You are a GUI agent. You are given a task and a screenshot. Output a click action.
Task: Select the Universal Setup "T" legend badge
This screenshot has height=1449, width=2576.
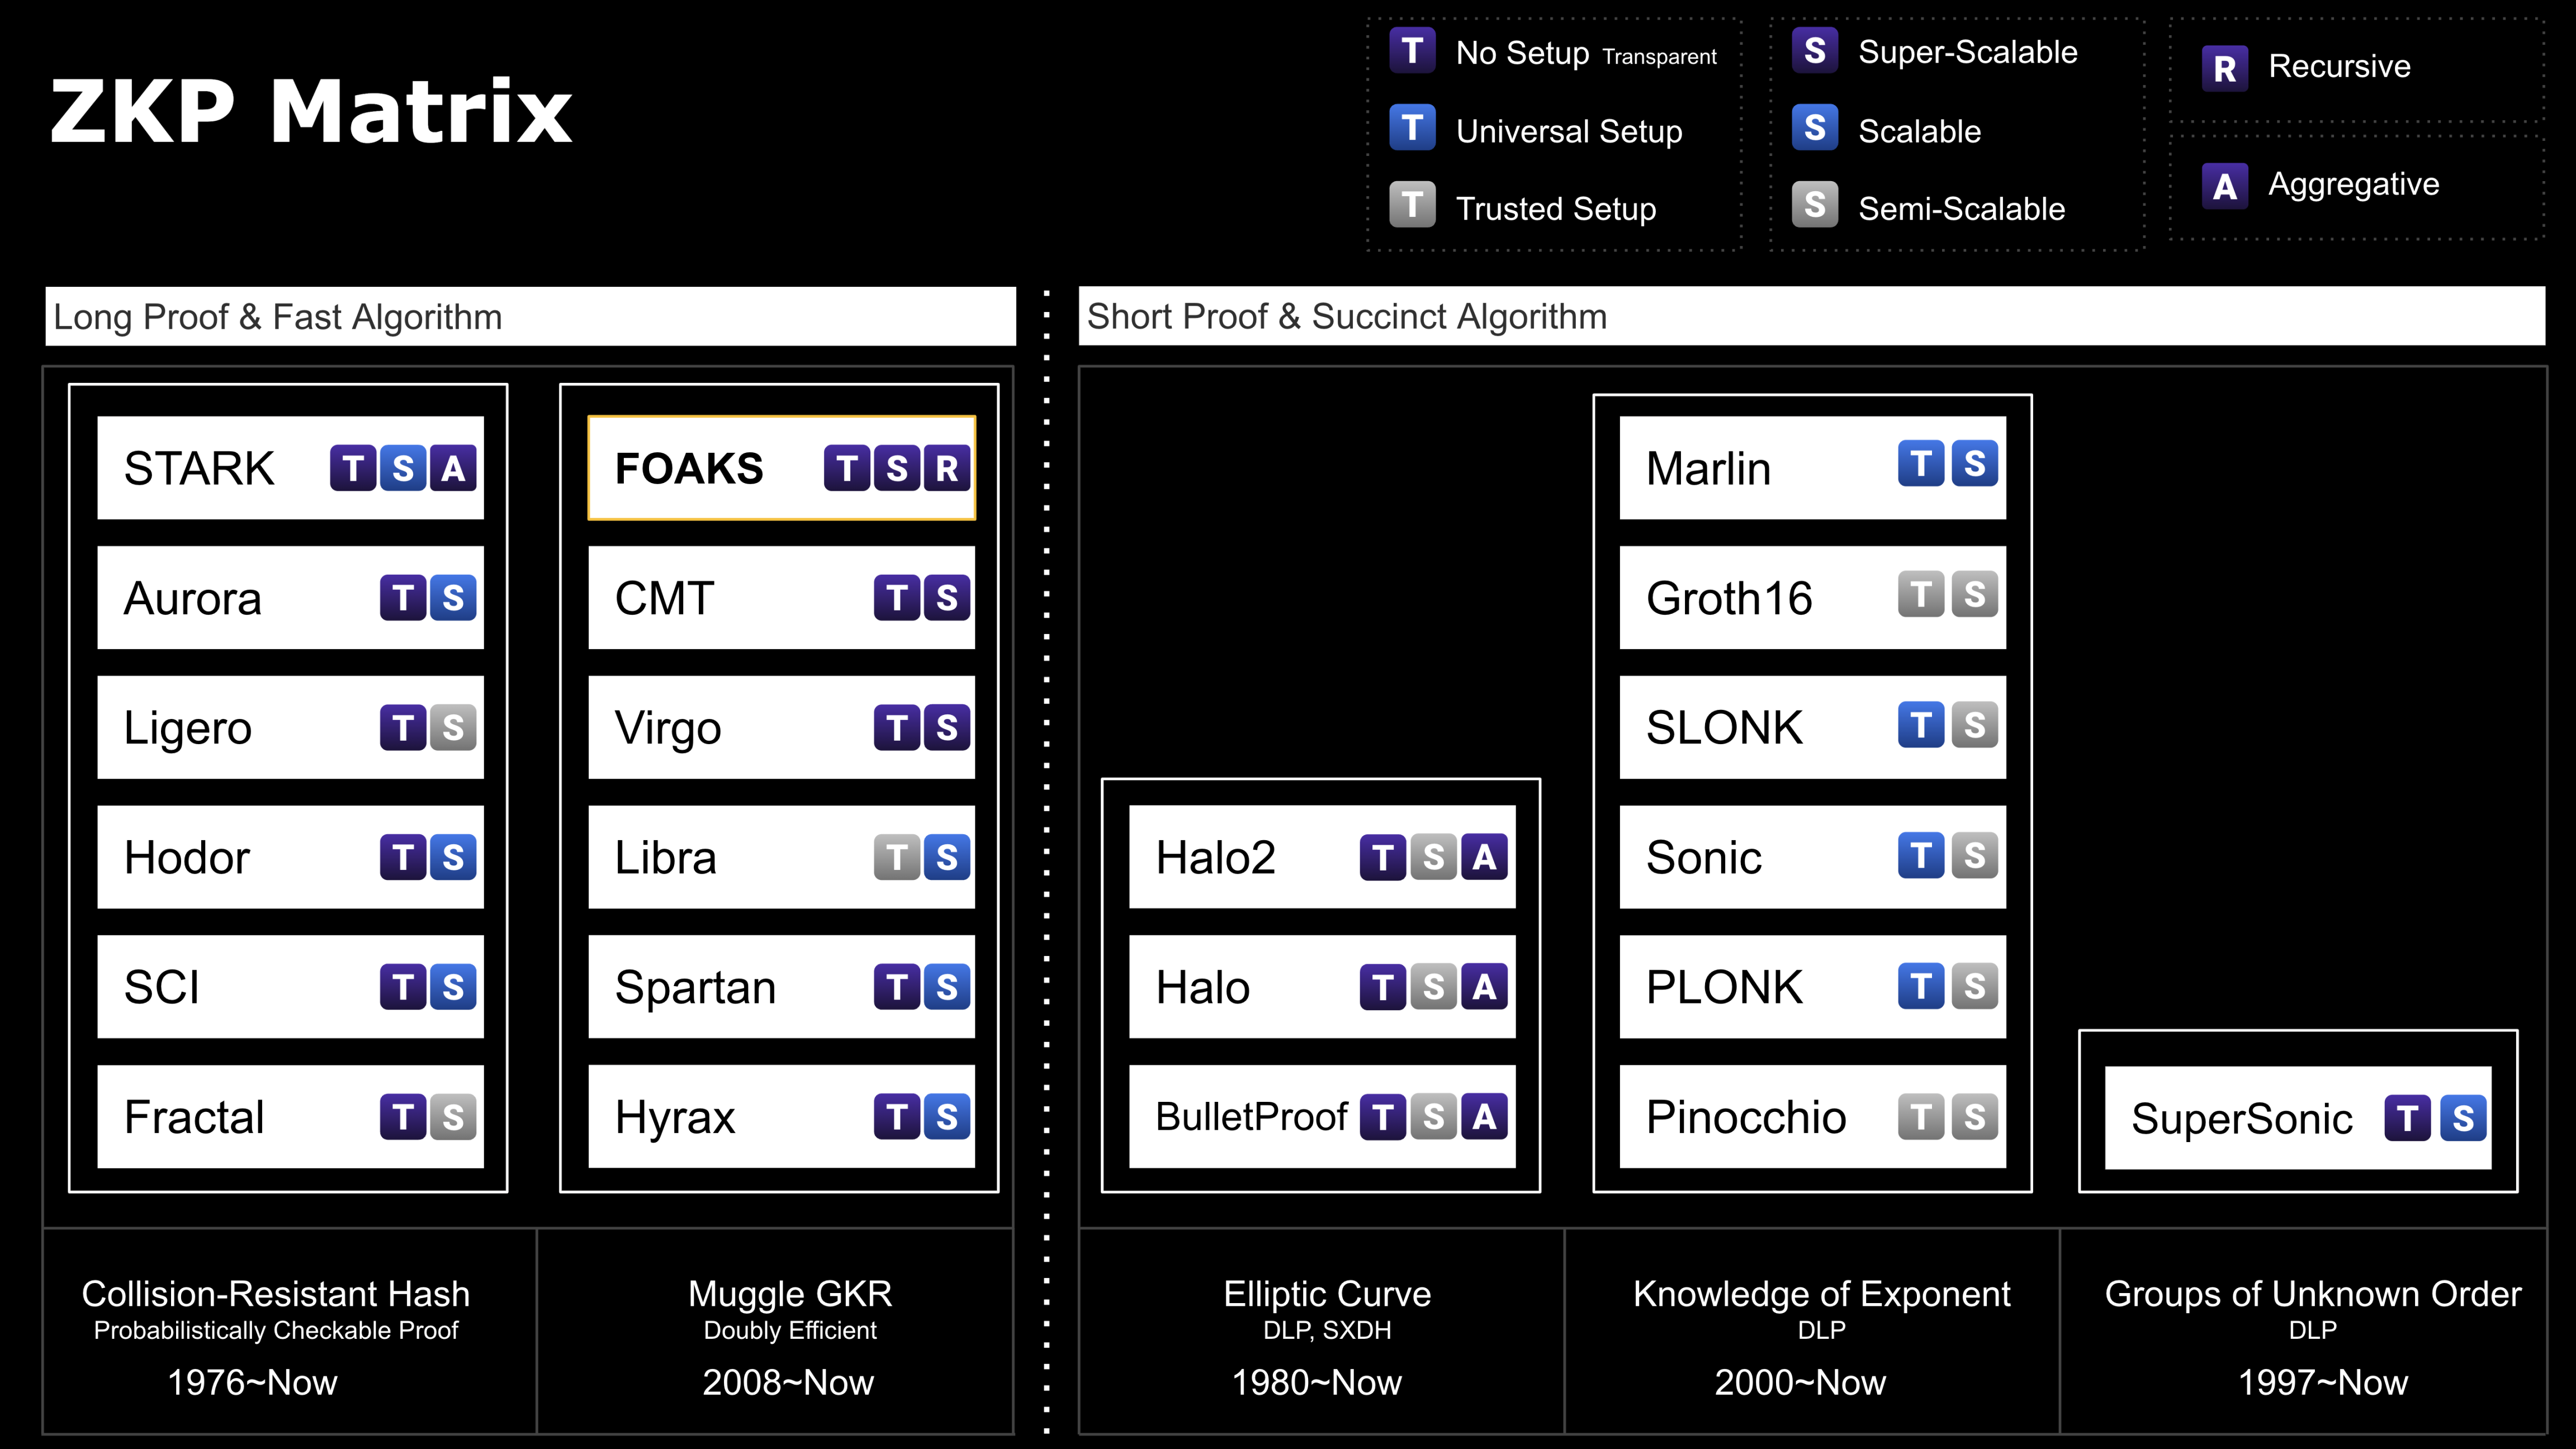click(1412, 128)
